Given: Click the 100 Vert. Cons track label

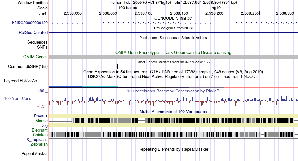Looking at the screenshot, I should point(18,99).
